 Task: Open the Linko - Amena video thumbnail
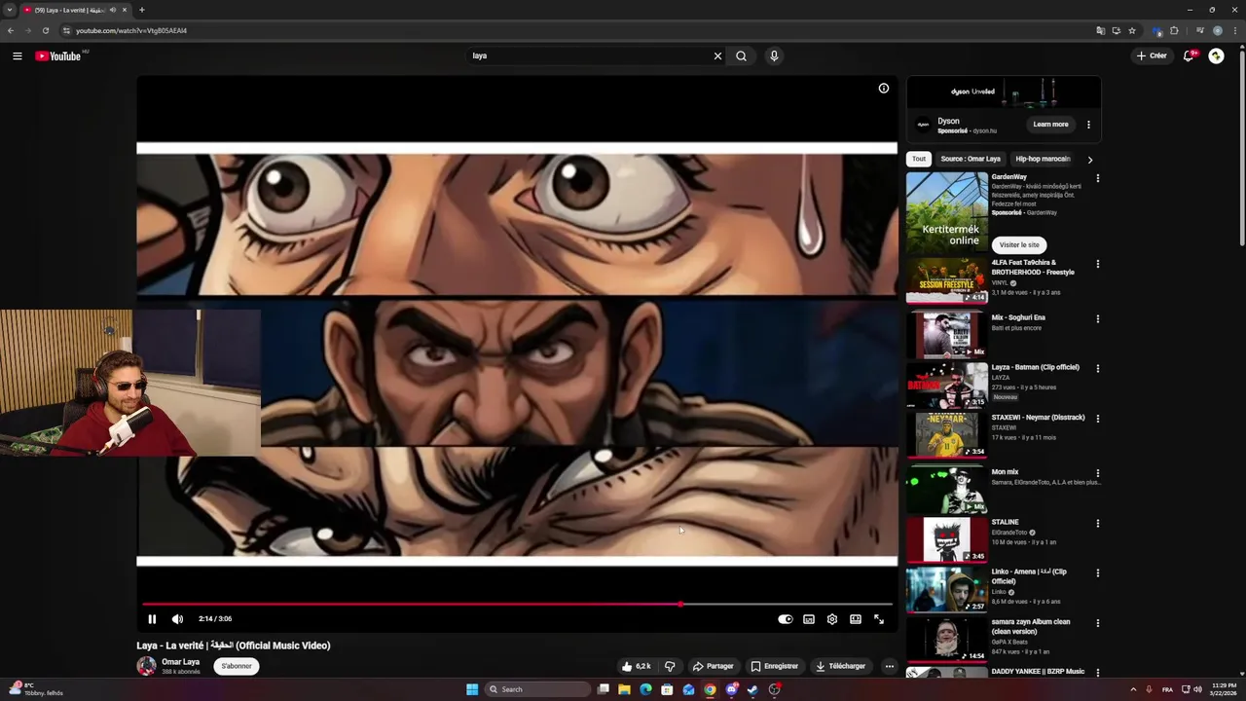947,588
